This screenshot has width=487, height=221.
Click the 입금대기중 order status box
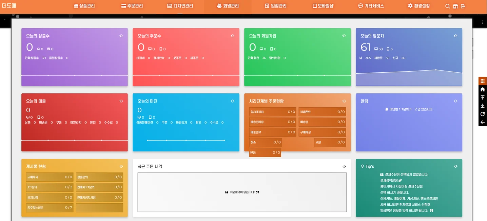pyautogui.click(x=273, y=112)
